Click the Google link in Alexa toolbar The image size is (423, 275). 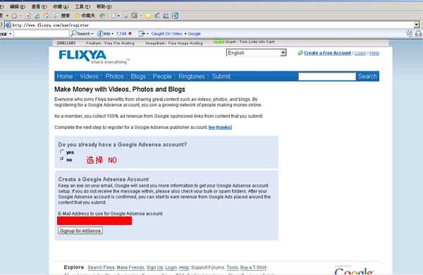[x=194, y=34]
